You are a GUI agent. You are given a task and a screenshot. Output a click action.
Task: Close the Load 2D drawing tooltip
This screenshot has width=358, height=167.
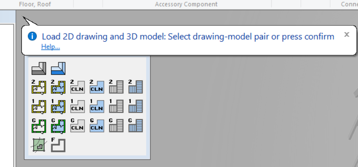[346, 34]
